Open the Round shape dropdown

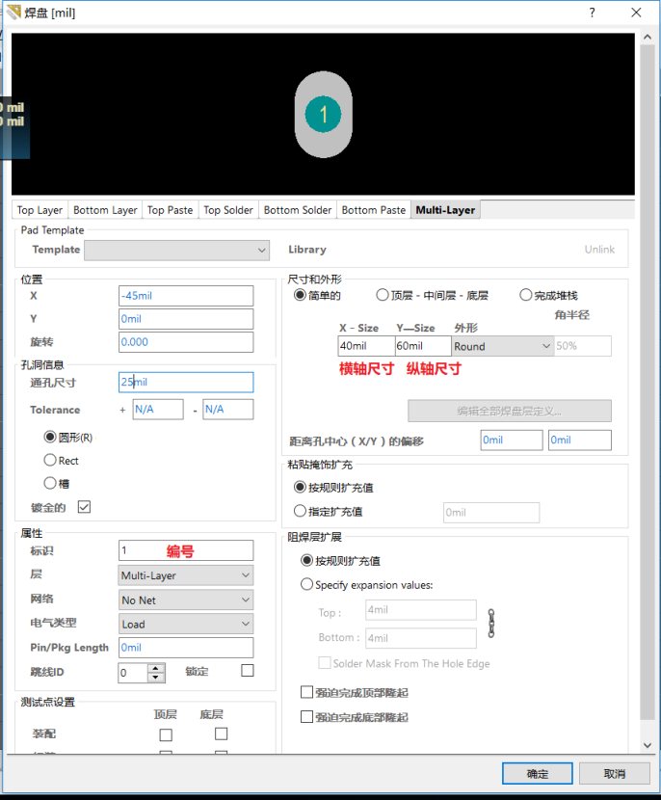pos(502,346)
